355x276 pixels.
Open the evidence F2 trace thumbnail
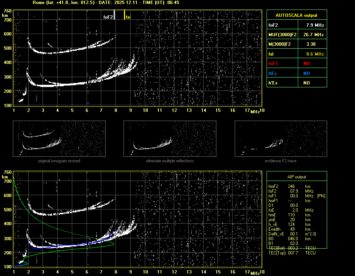(281, 139)
